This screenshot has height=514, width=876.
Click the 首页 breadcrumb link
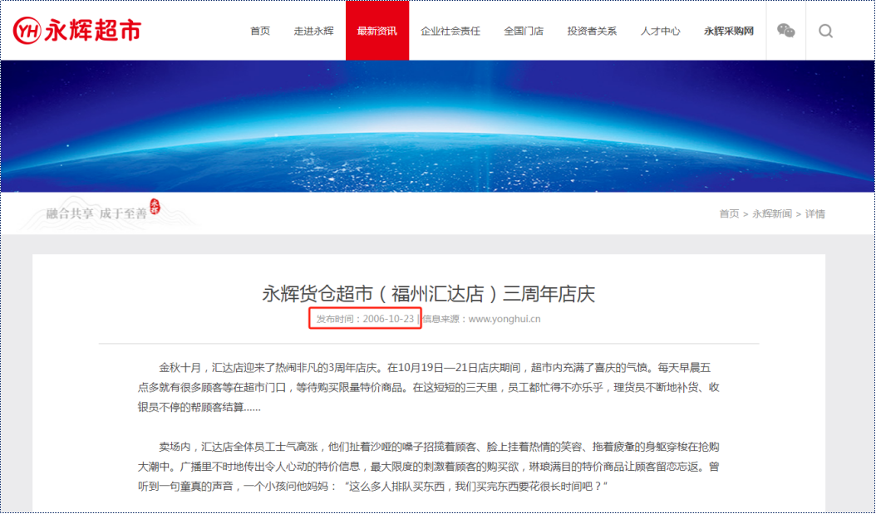(x=729, y=213)
